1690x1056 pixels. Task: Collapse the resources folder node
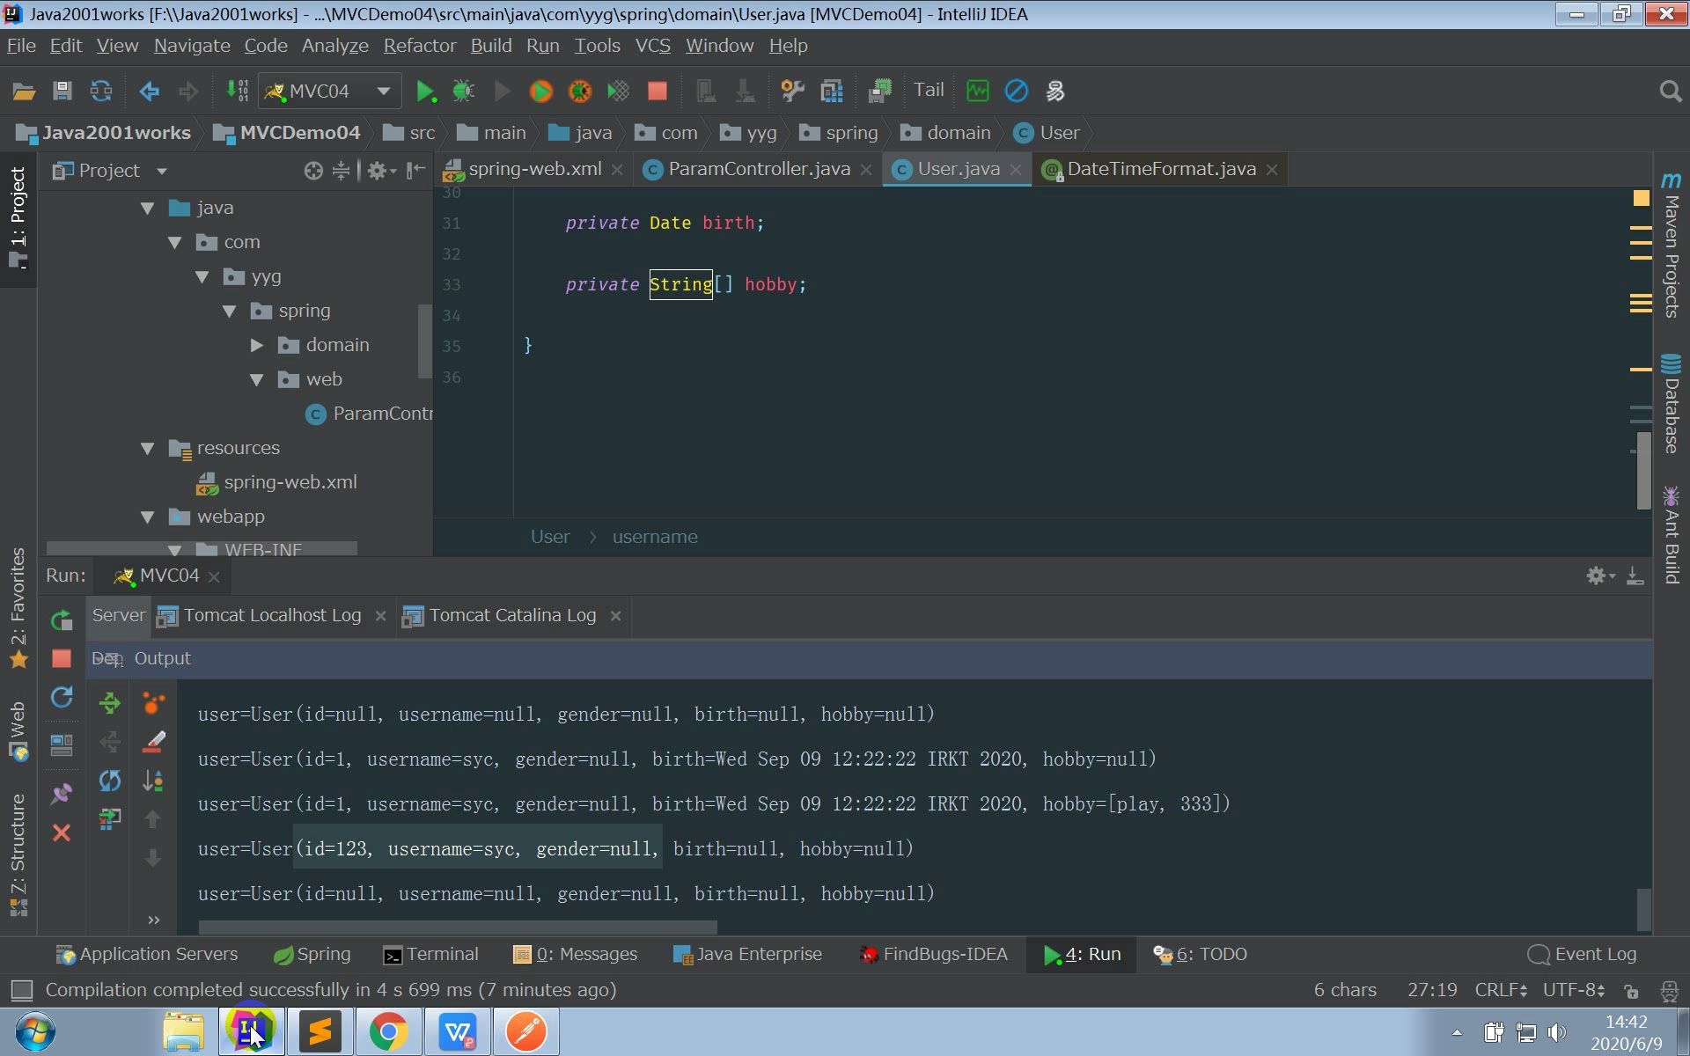[148, 448]
